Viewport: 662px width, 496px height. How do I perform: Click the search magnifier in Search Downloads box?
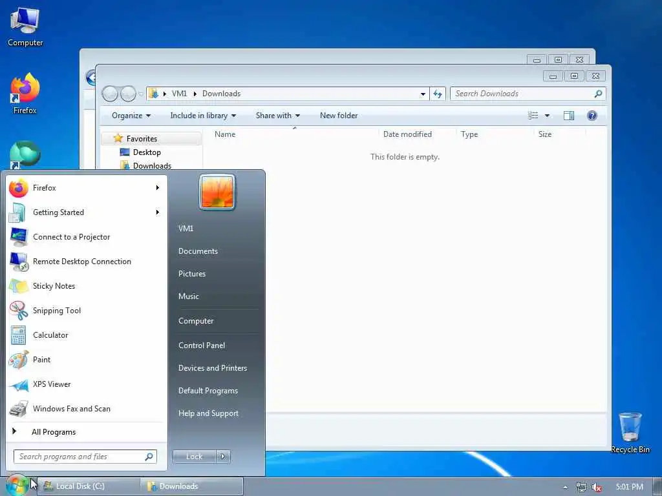click(598, 94)
